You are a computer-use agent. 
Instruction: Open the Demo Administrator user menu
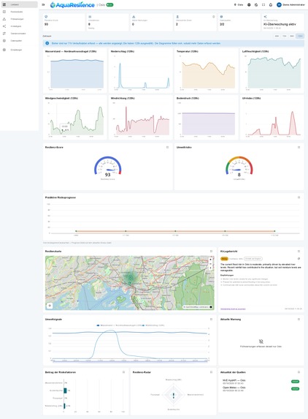coord(290,5)
